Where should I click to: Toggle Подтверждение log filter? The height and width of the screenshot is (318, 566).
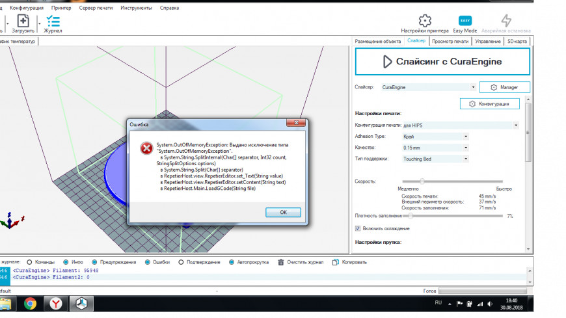click(x=181, y=262)
